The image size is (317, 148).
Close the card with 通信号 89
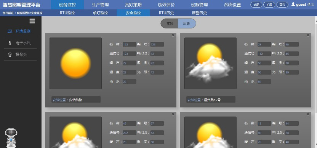pyautogui.click(x=308, y=114)
